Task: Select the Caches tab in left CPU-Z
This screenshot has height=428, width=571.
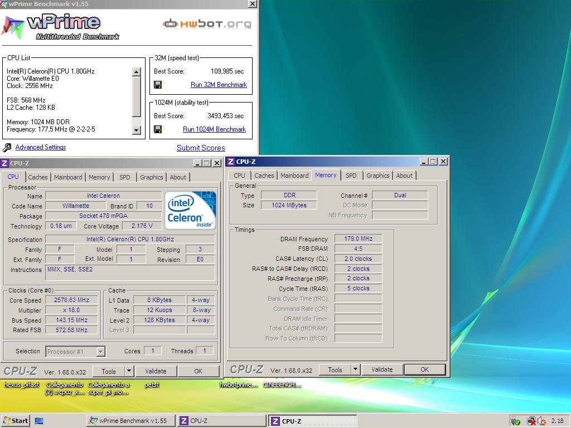Action: (x=38, y=177)
